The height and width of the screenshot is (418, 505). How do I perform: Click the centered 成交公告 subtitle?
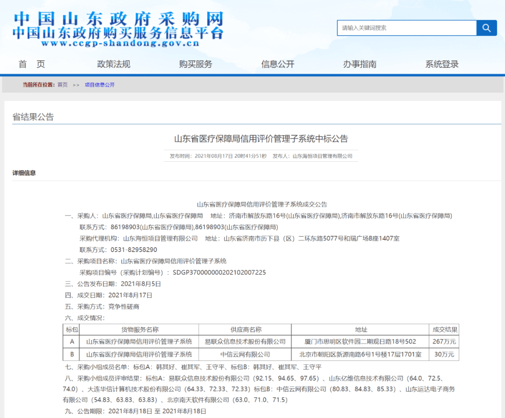(262, 204)
